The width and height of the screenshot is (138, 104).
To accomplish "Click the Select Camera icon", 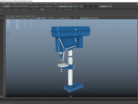I will click(x=7, y=18).
